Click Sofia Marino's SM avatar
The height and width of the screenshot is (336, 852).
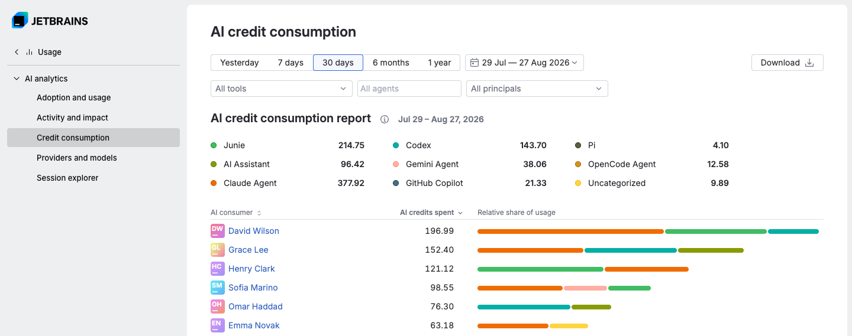[218, 288]
